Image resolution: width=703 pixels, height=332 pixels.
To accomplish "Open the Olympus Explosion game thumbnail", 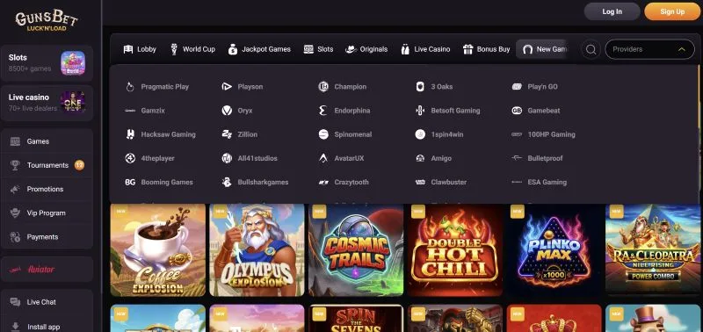I will (x=257, y=250).
